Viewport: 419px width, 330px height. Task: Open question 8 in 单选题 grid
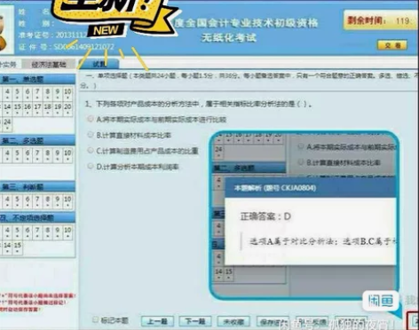(48, 93)
